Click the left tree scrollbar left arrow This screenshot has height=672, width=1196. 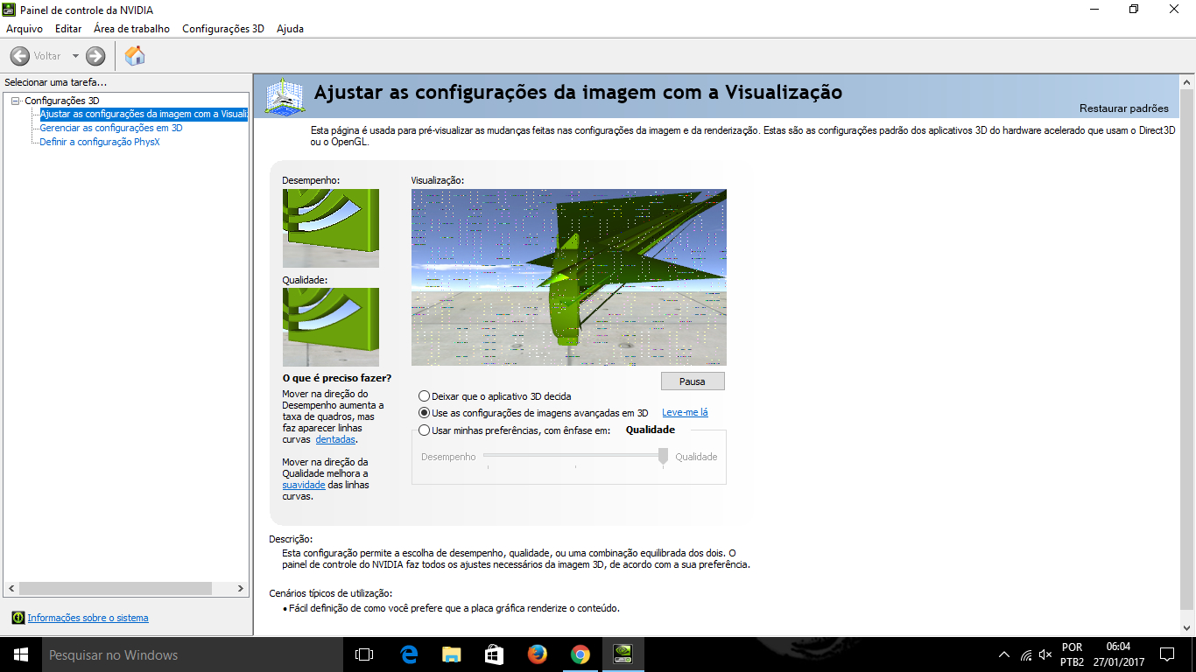[x=11, y=589]
